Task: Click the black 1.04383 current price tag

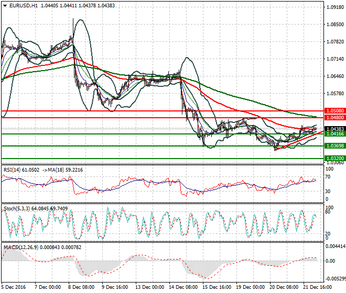Action: point(334,129)
